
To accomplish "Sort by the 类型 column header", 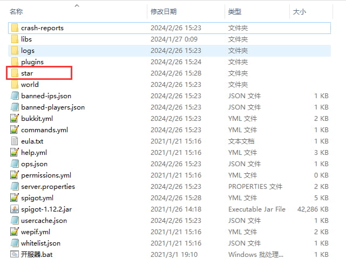I will pos(235,11).
